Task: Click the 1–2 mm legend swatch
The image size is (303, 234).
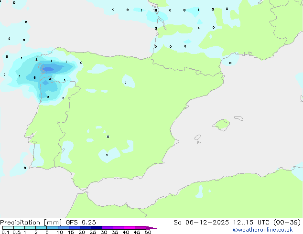Action: pyautogui.click(x=30, y=228)
